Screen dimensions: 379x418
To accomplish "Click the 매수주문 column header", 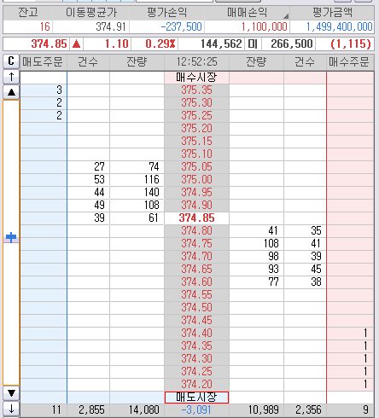I will pos(349,61).
